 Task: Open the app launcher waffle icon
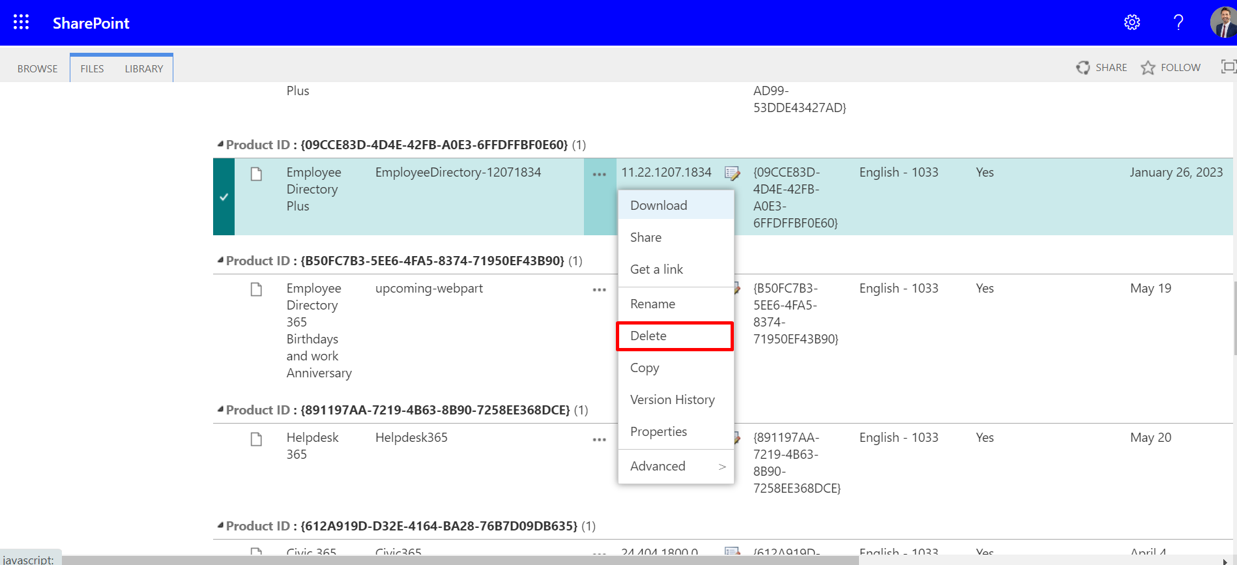tap(21, 22)
